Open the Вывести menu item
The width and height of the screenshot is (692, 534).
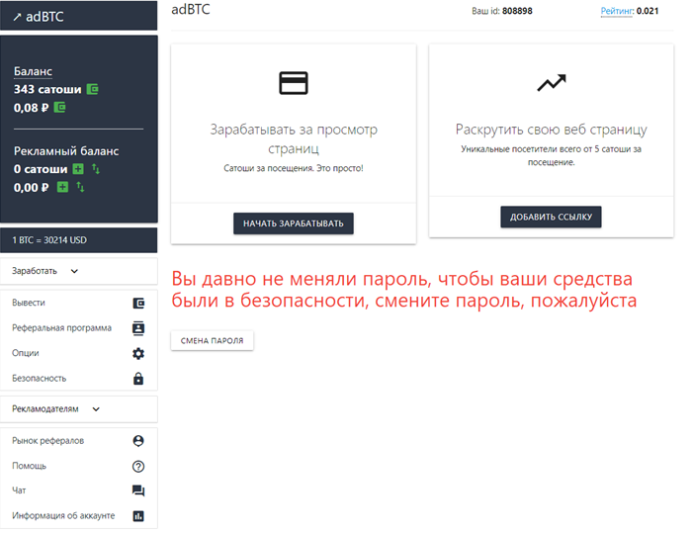(x=79, y=303)
